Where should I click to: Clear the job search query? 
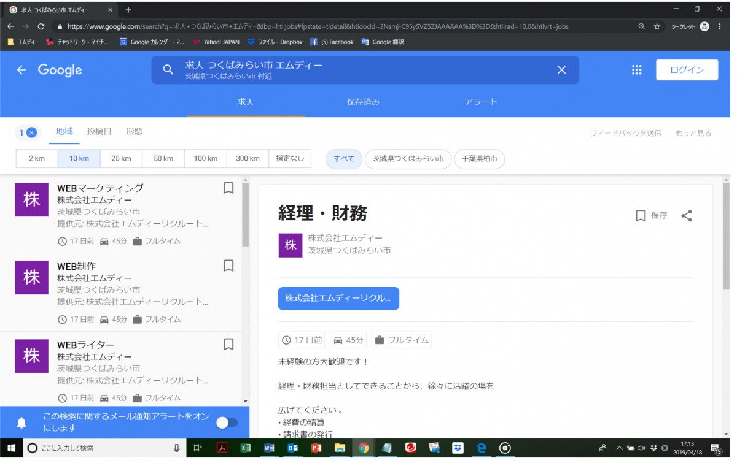561,70
